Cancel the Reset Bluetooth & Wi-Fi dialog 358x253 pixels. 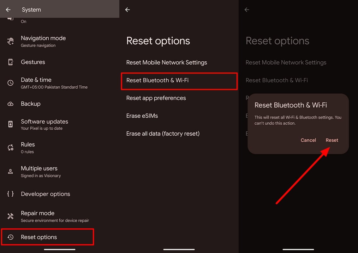coord(308,140)
